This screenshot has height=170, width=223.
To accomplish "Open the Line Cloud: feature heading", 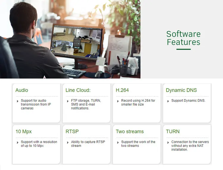I will [x=78, y=90].
